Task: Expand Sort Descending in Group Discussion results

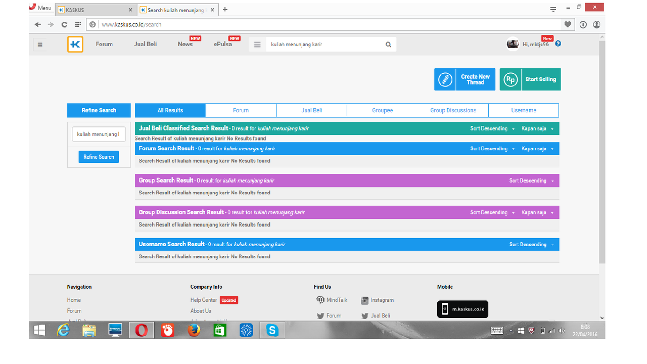Action: tap(492, 212)
